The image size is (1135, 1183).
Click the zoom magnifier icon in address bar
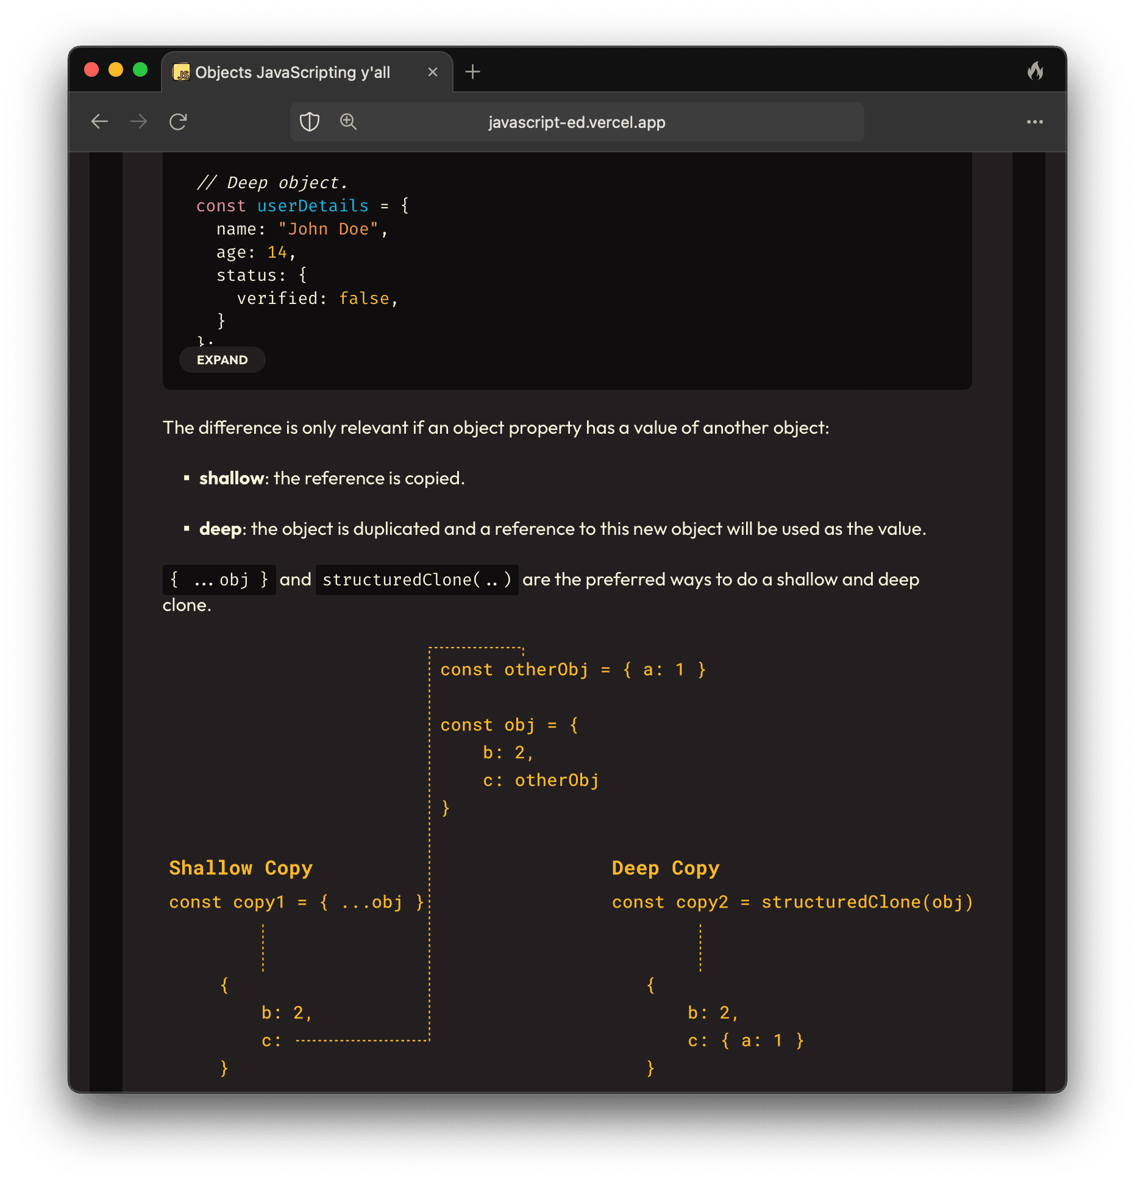[x=348, y=122]
